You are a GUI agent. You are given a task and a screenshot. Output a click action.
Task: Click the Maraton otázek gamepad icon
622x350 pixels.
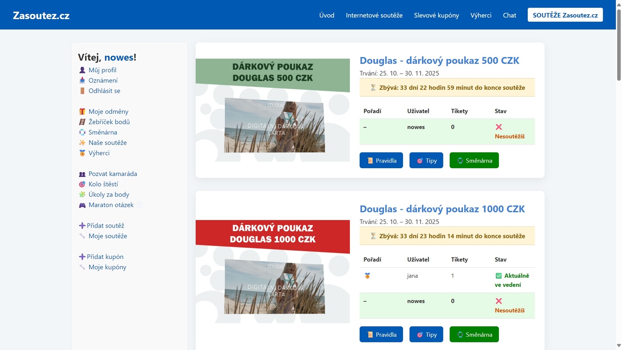[82, 205]
